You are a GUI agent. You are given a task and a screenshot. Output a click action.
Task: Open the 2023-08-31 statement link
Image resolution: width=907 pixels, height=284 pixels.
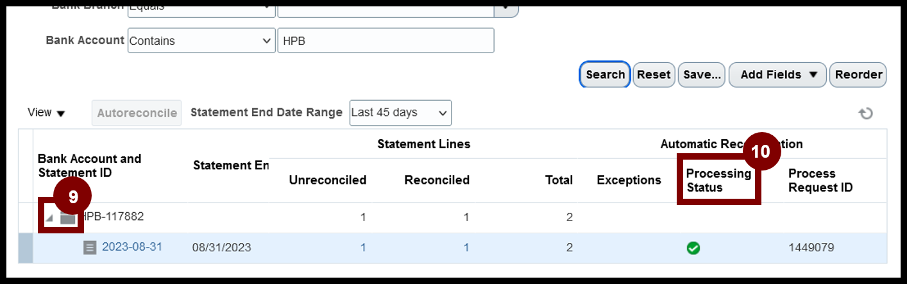pyautogui.click(x=132, y=247)
